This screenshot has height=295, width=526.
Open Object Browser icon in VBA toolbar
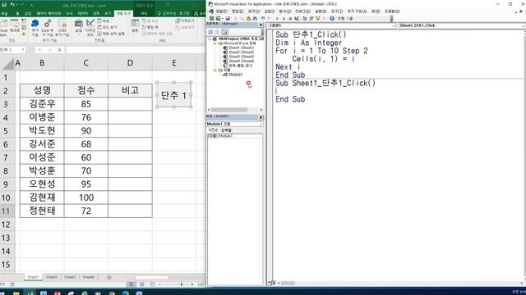(x=317, y=18)
